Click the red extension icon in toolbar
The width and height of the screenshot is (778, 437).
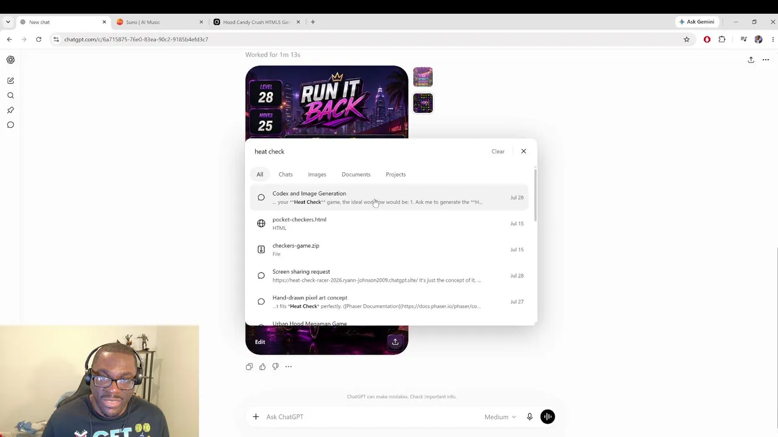[x=707, y=39]
